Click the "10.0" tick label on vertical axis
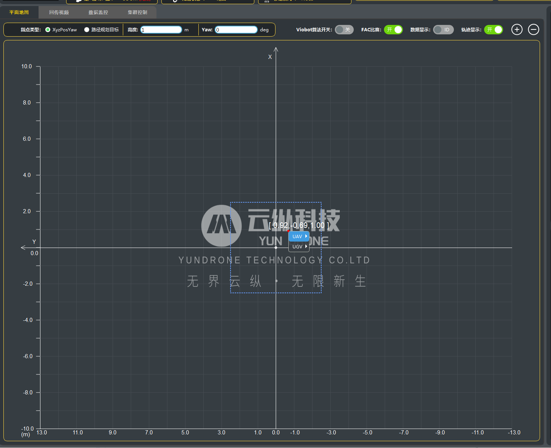The width and height of the screenshot is (551, 448). coord(26,66)
